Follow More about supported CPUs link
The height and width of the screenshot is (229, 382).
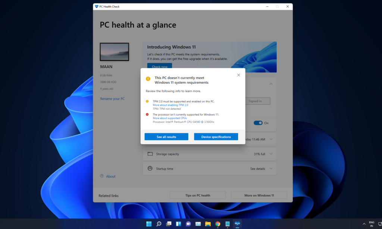tap(170, 118)
